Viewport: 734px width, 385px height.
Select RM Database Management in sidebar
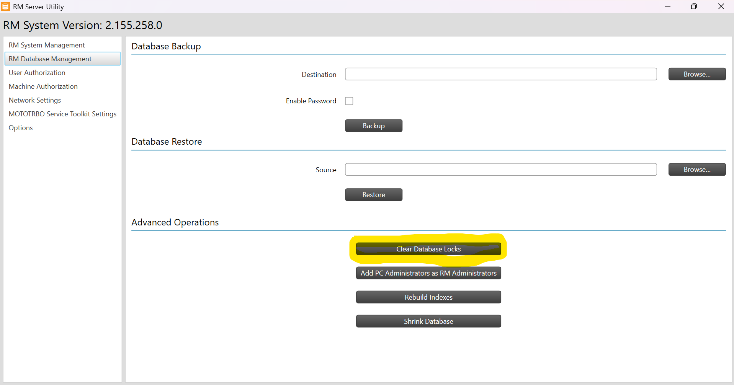point(62,59)
